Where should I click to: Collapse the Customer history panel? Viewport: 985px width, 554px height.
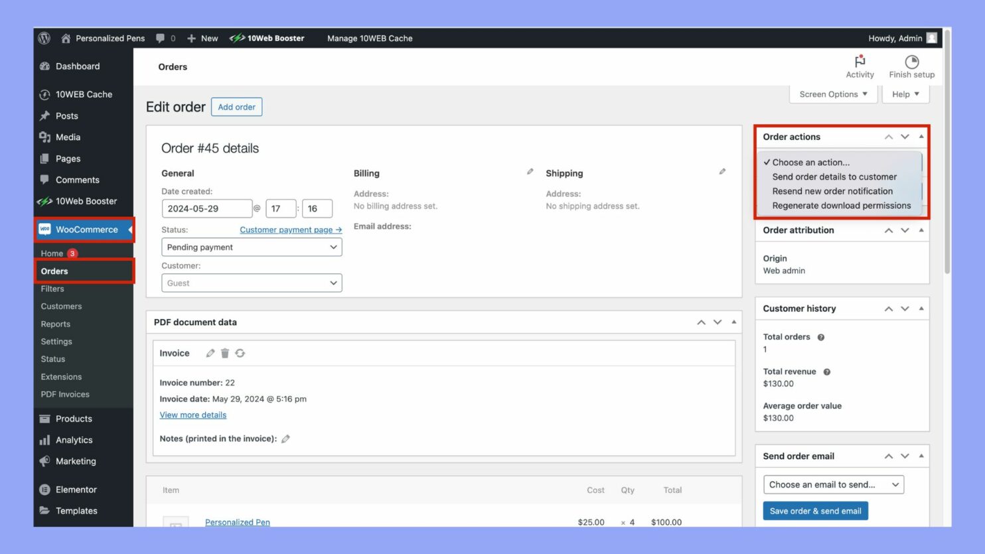pos(921,308)
